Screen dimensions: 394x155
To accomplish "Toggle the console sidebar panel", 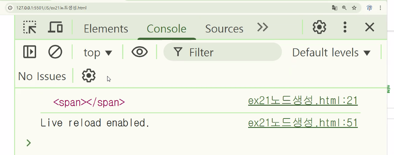I will click(x=30, y=52).
